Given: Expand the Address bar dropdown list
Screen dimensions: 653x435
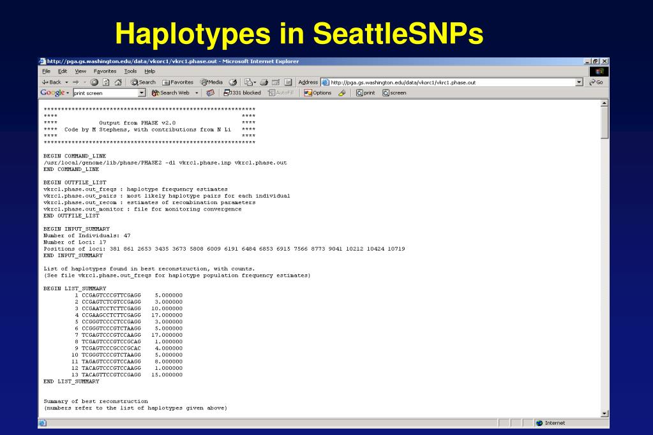Looking at the screenshot, I should [580, 82].
